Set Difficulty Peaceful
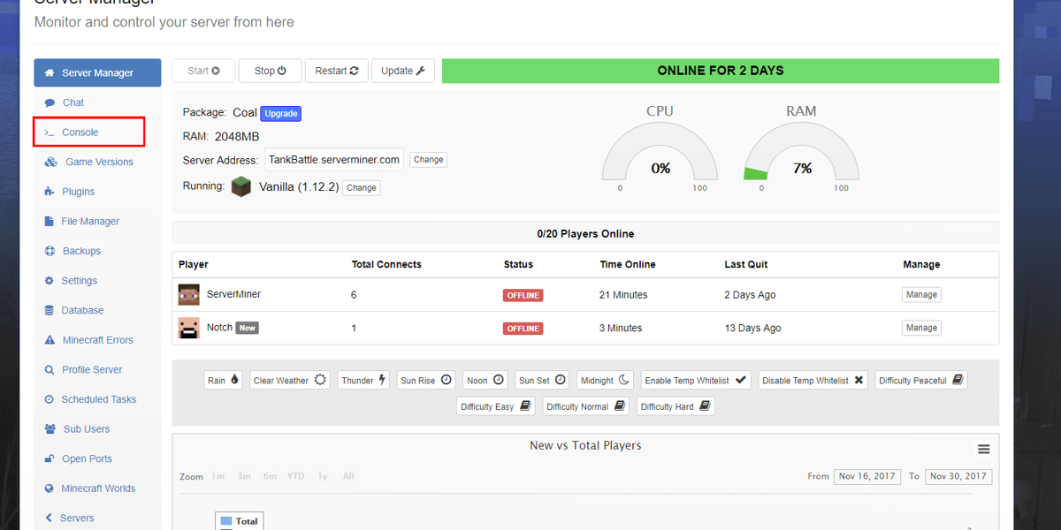Viewport: 1061px width, 530px height. pyautogui.click(x=921, y=381)
